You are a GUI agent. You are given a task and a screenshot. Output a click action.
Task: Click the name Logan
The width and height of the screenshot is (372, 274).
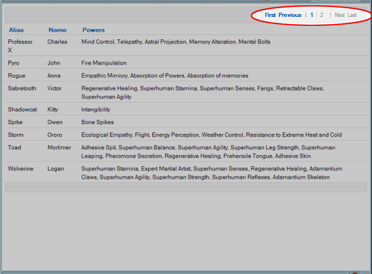[x=55, y=169]
